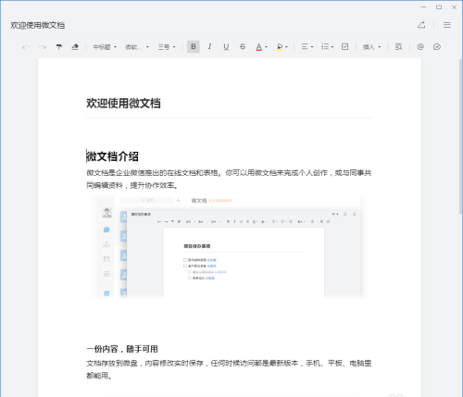This screenshot has width=463, height=397.
Task: Click the 欢迎使用微文档 document title in header
Action: (x=38, y=25)
